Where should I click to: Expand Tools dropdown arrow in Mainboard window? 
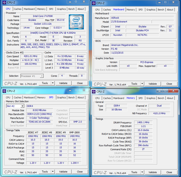click(x=142, y=84)
